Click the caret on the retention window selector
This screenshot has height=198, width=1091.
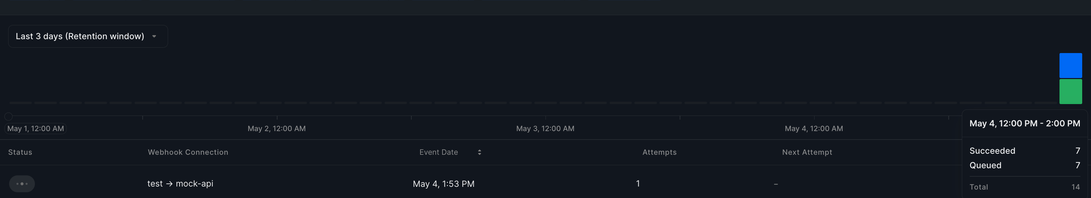(x=154, y=36)
